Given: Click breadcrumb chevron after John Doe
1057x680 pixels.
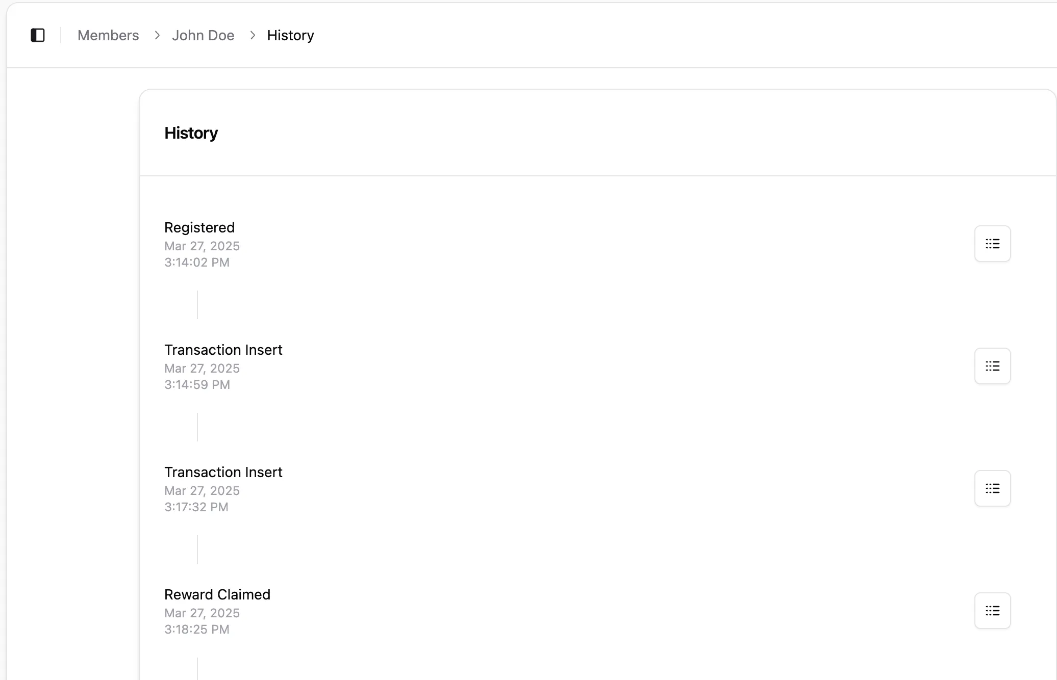Looking at the screenshot, I should (x=253, y=35).
